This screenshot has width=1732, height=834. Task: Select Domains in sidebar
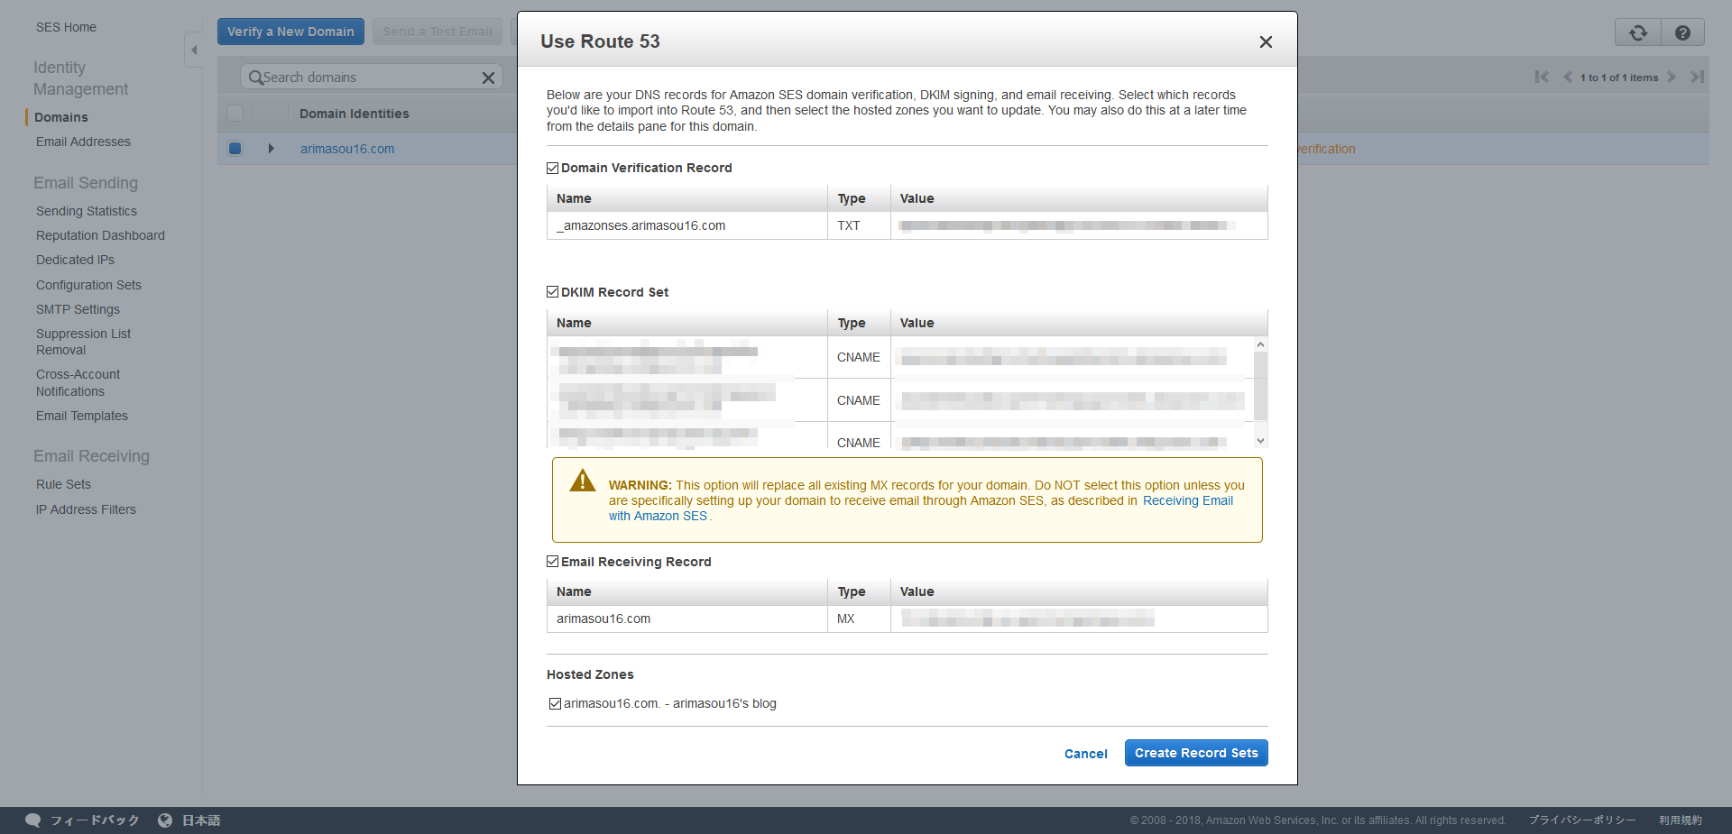[61, 117]
